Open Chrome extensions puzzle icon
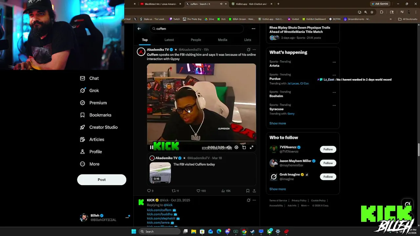 381,12
